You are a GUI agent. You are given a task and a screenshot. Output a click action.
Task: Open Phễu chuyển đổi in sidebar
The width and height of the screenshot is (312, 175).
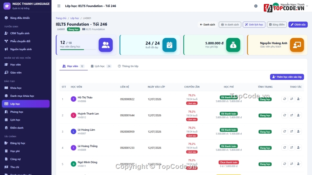click(26, 41)
